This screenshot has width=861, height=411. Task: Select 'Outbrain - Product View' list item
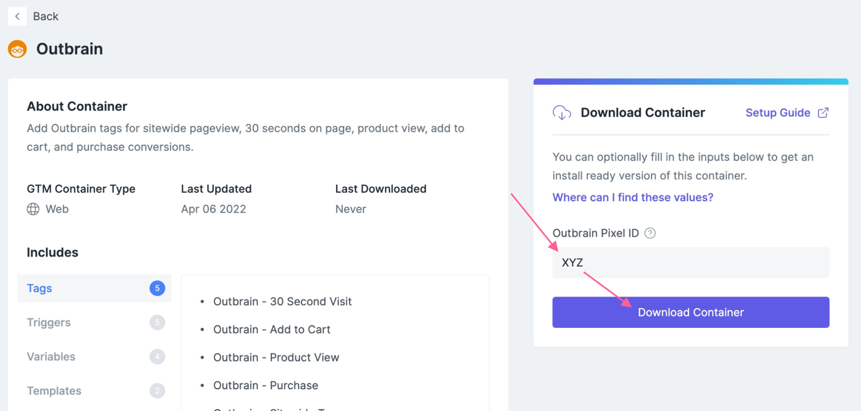tap(276, 358)
